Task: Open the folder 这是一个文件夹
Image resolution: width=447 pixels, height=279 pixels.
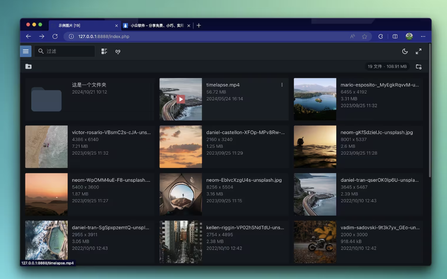Action: point(46,99)
